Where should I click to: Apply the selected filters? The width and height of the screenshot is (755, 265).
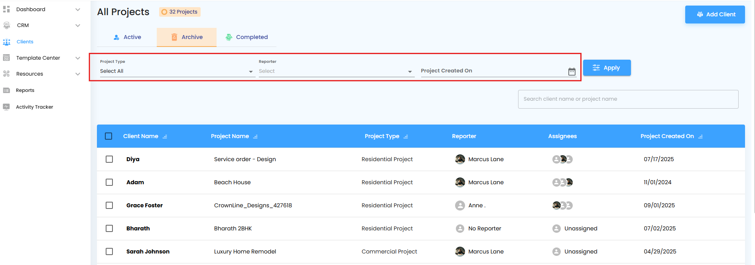[x=607, y=68]
